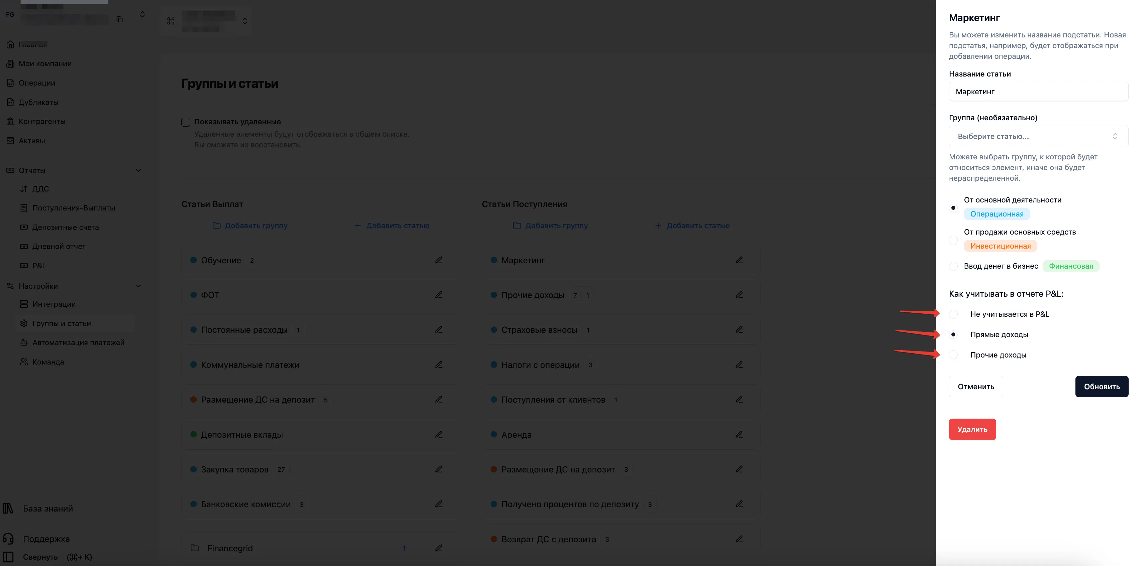Click Добавить статью under Статьи Поступления

pyautogui.click(x=692, y=226)
